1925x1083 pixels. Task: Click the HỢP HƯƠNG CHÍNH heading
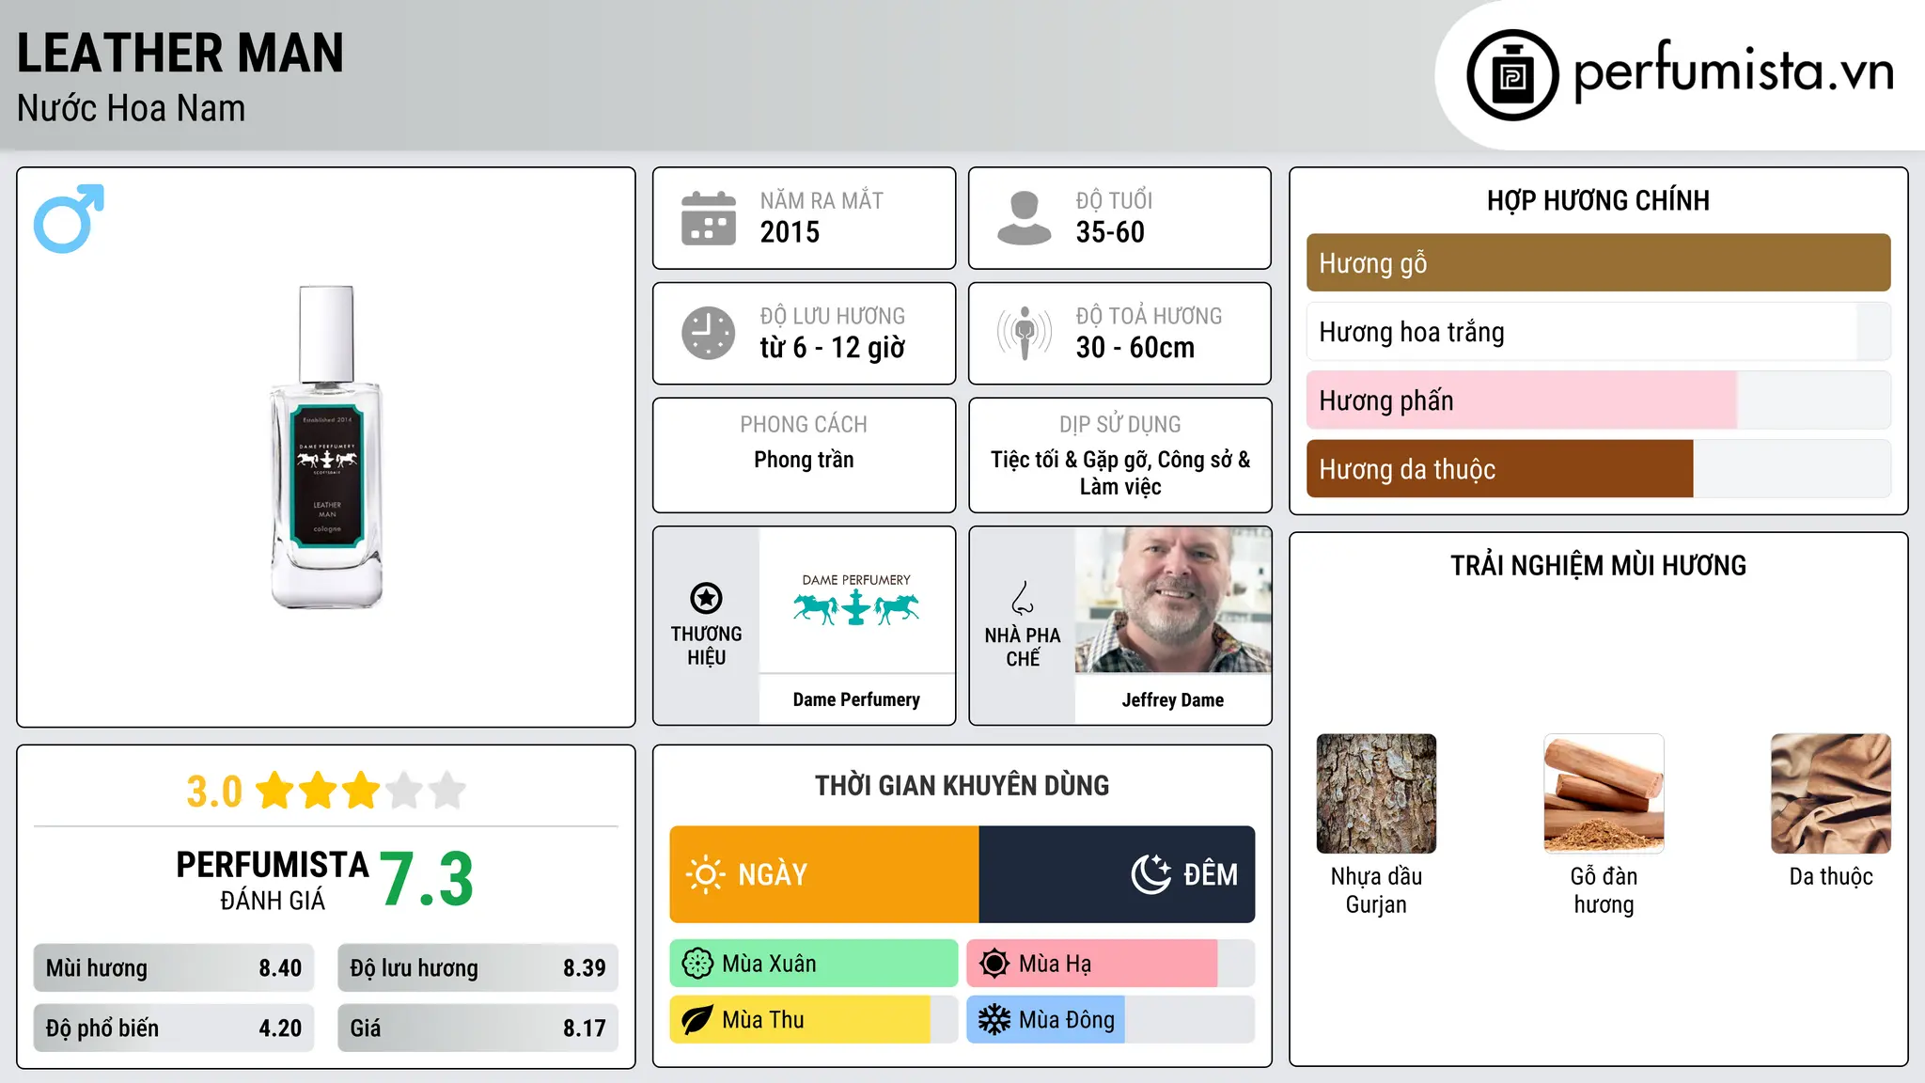[1598, 200]
